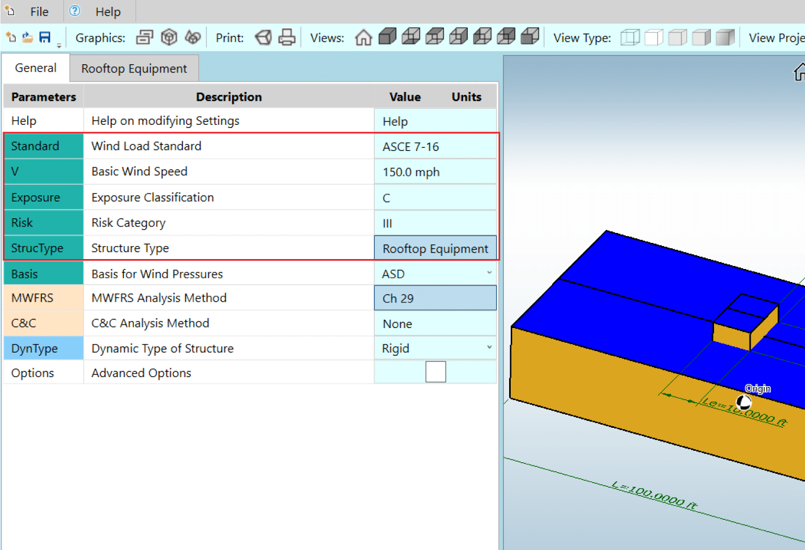Click the Help value for modifying settings
Image resolution: width=805 pixels, height=550 pixels.
coord(435,121)
